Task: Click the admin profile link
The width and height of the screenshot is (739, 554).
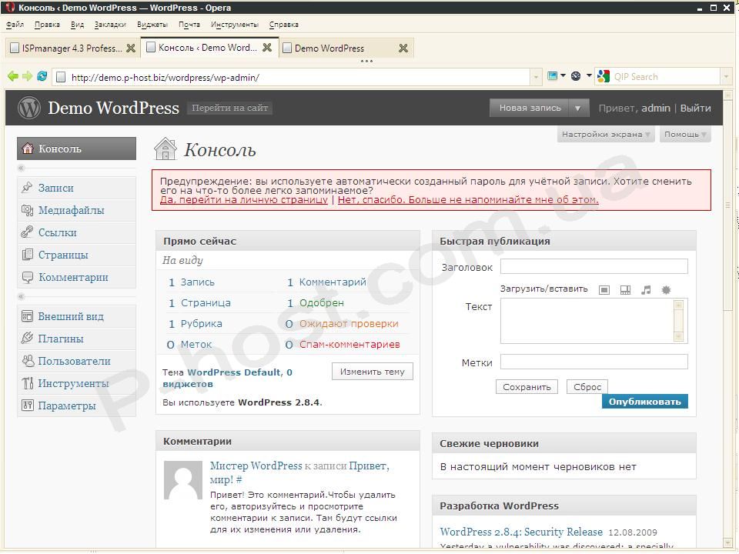Action: point(656,108)
